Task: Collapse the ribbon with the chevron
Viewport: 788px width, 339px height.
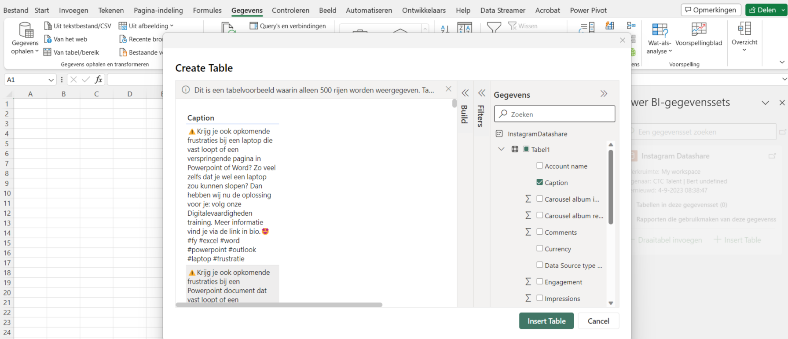Action: click(x=782, y=62)
